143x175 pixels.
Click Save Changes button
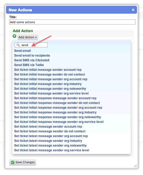point(23,162)
